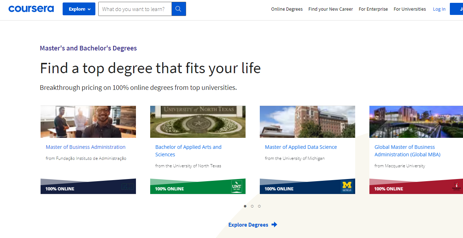Click the Coursera logo

31,9
